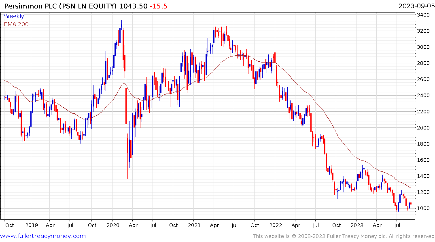Click the 2020 year label on time axis
The image size is (435, 242).
112,225
